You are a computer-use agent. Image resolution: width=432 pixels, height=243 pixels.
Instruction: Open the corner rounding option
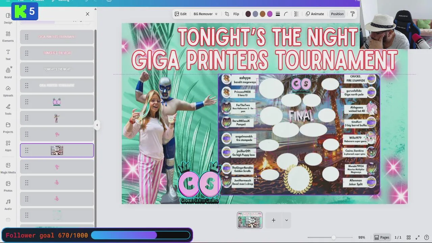tap(286, 14)
